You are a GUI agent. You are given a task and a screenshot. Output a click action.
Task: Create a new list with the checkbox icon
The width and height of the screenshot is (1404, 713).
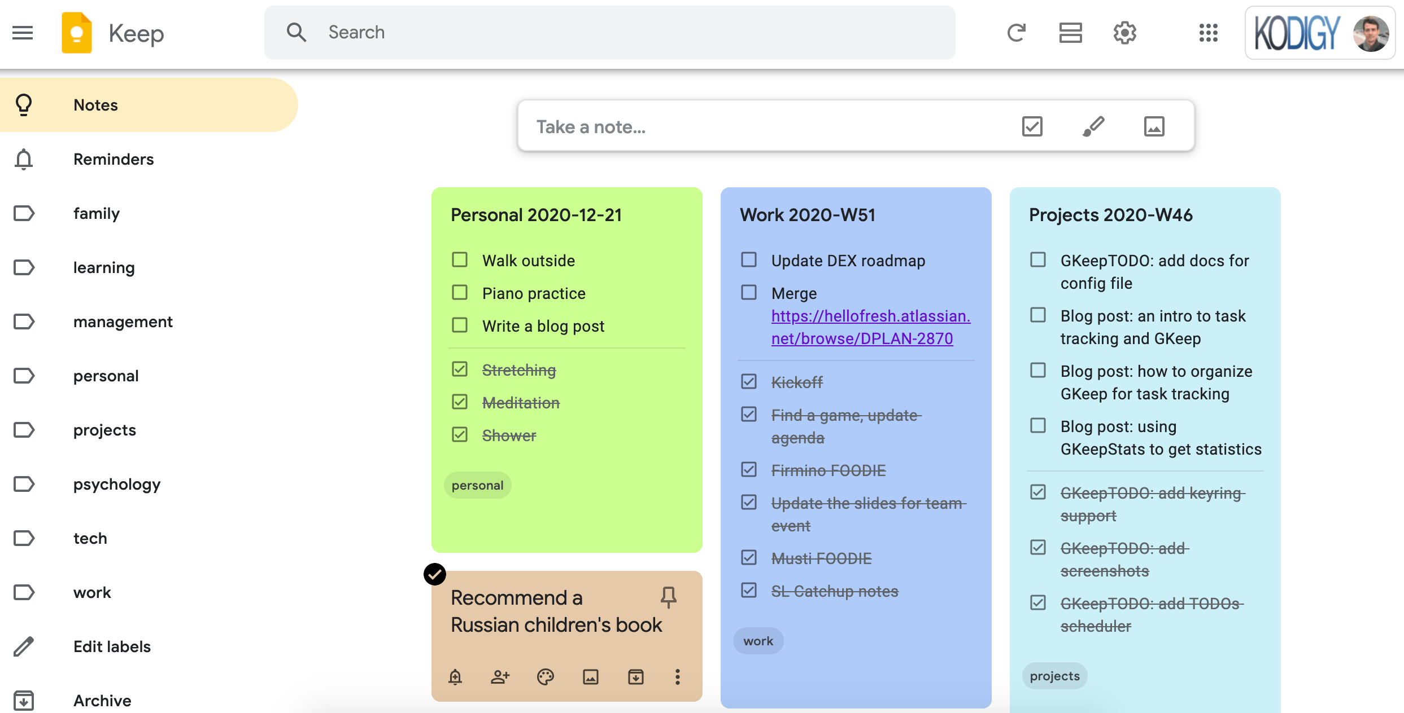click(1031, 126)
